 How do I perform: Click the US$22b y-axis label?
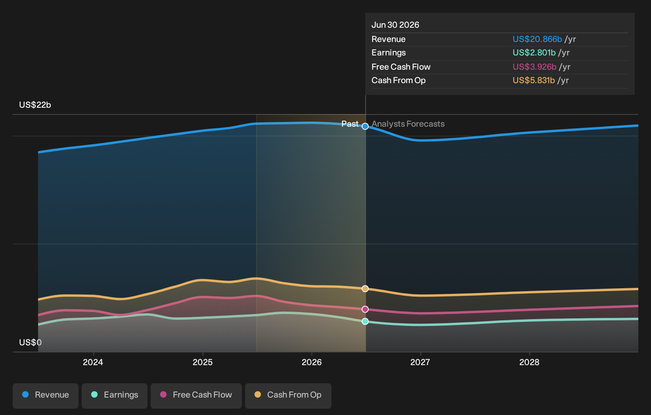click(35, 105)
